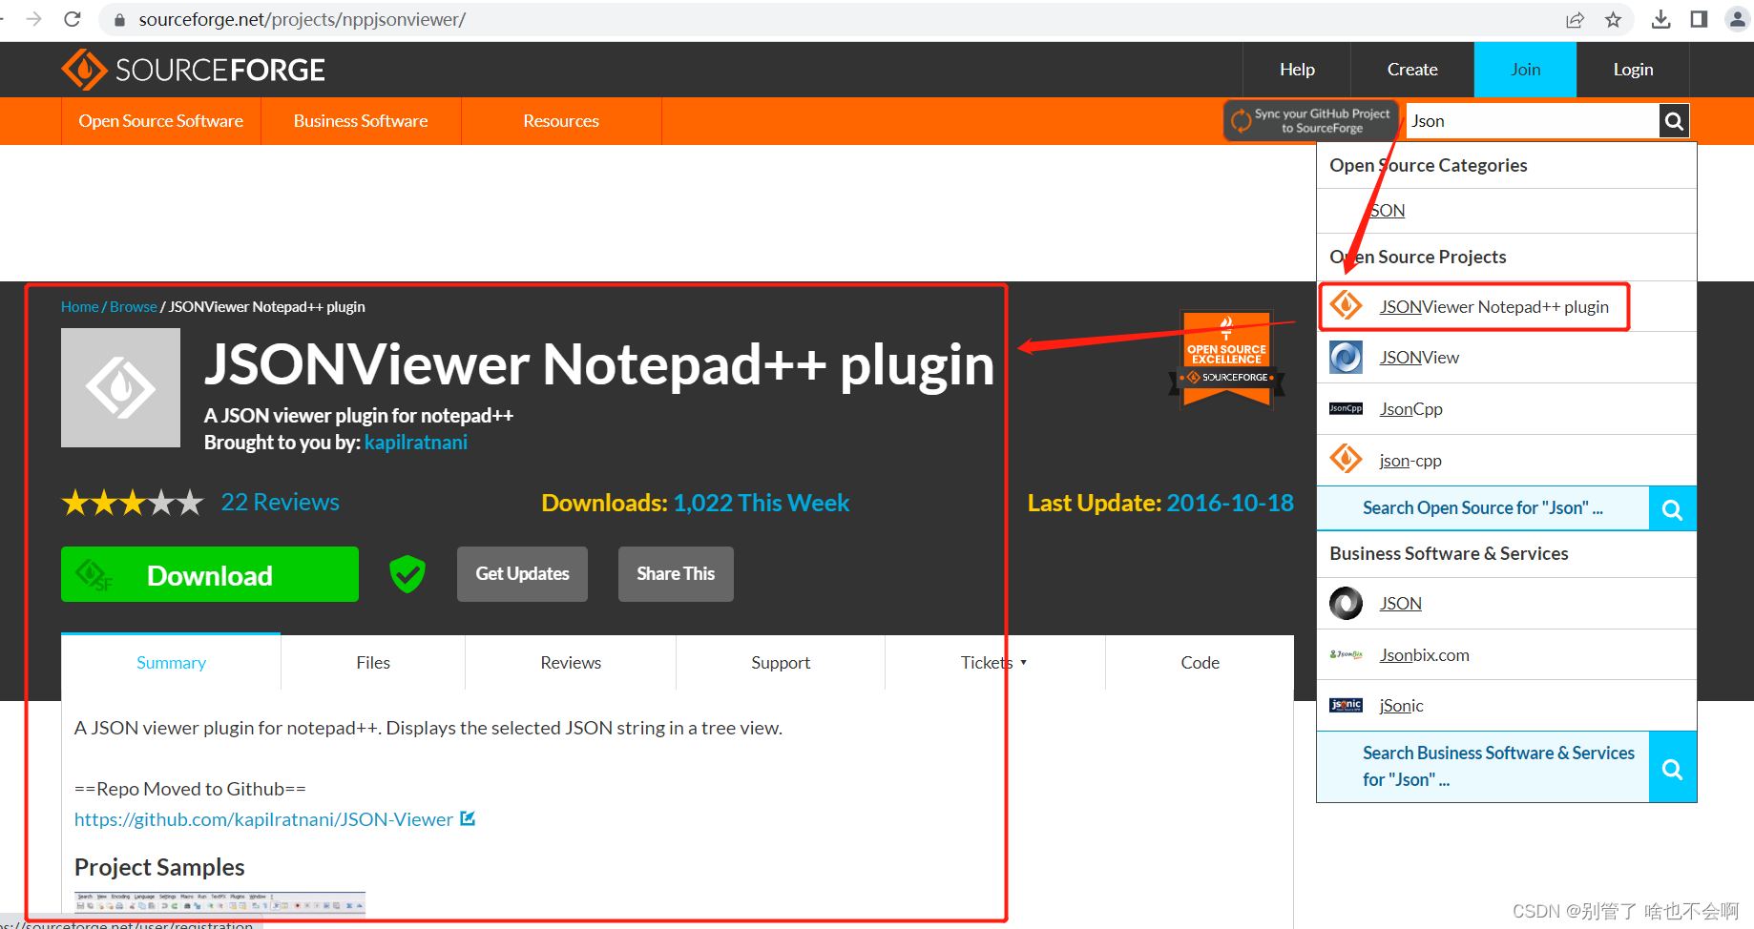This screenshot has width=1754, height=929.
Task: Switch to the Files tab
Action: pyautogui.click(x=372, y=662)
